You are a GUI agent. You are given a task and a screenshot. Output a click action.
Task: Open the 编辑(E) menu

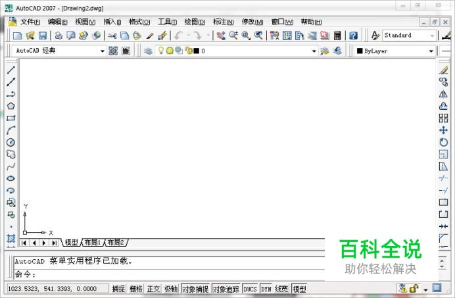tap(57, 22)
